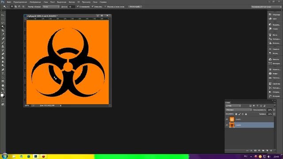Click the Subtract from selection mode icon
The image size is (283, 159).
pos(19,7)
